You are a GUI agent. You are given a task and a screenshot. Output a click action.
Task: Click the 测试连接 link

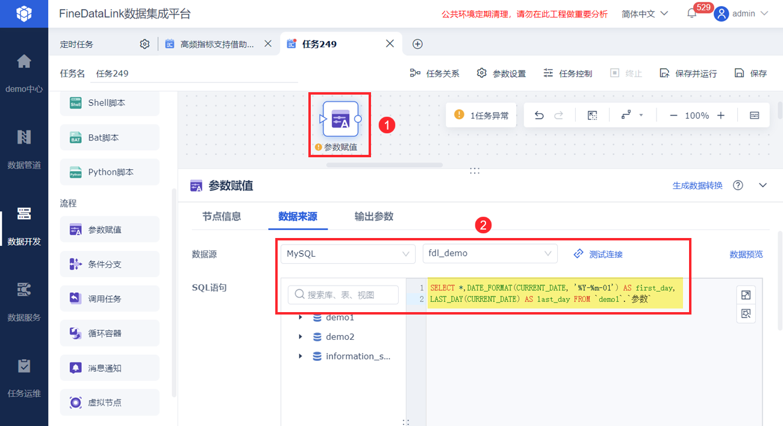pos(598,254)
